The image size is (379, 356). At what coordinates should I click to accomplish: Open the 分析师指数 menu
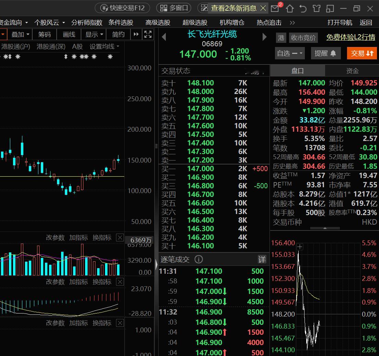click(x=87, y=23)
